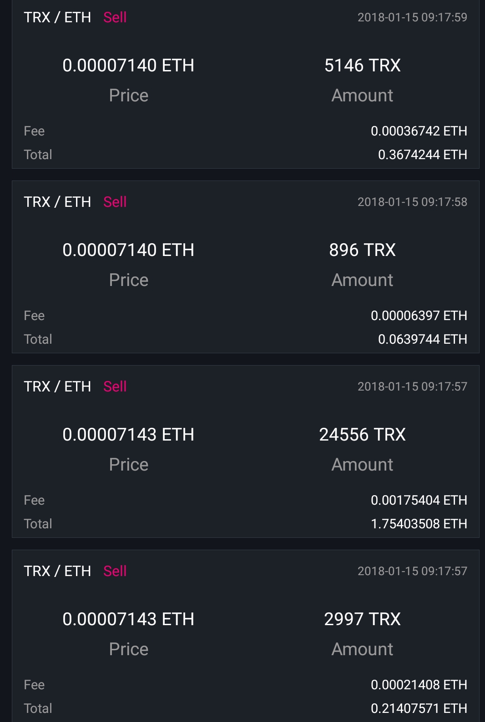Click the 2018-01-15 09:17:59 timestamp
The width and height of the screenshot is (485, 722).
[x=412, y=17]
